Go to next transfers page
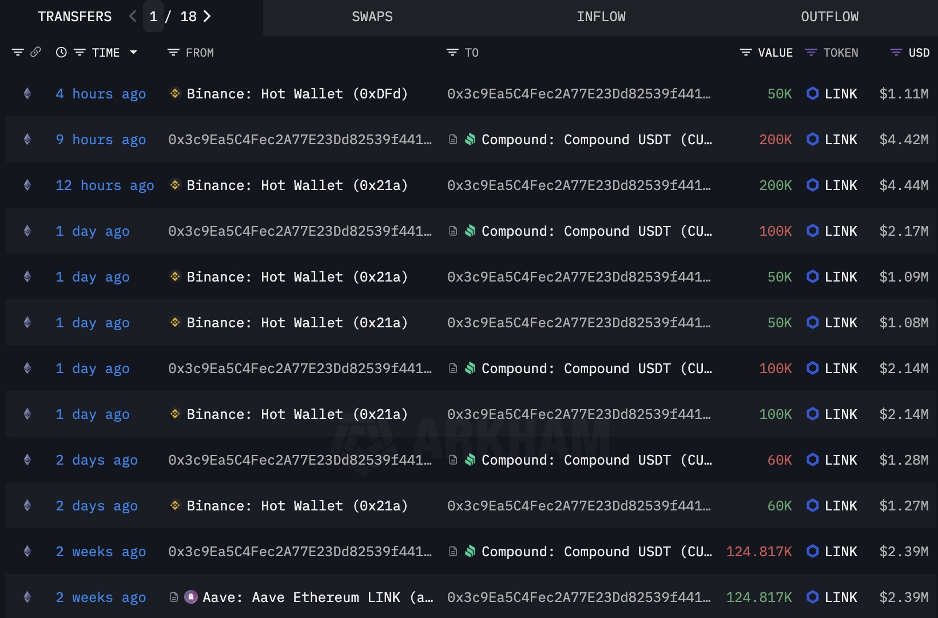The width and height of the screenshot is (938, 618). click(207, 17)
